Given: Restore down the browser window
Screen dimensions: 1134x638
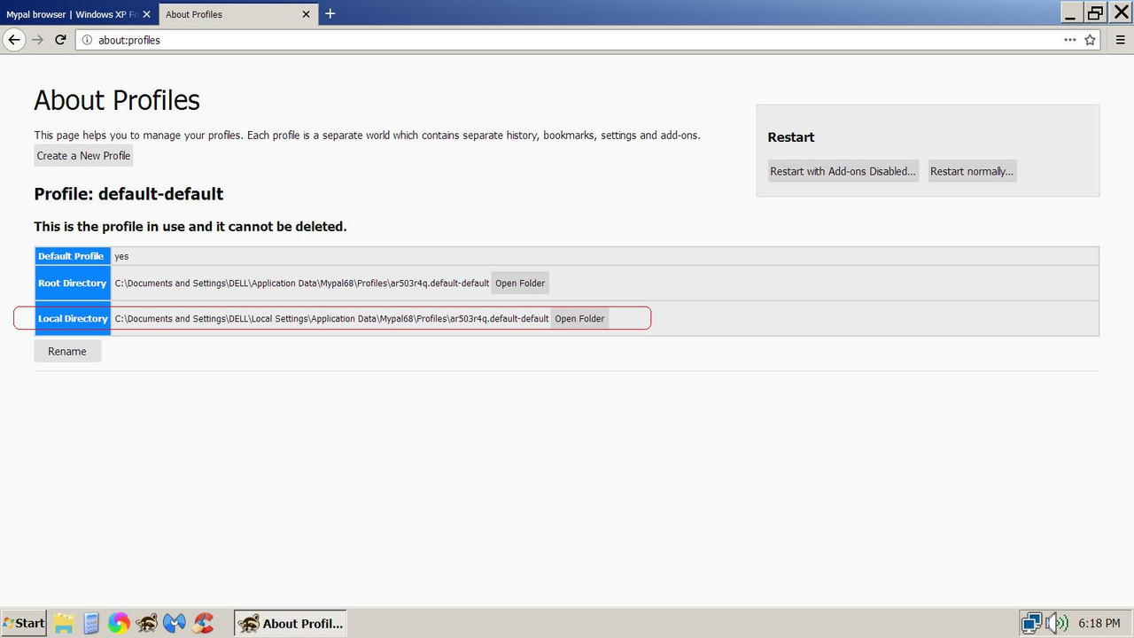Looking at the screenshot, I should point(1096,12).
